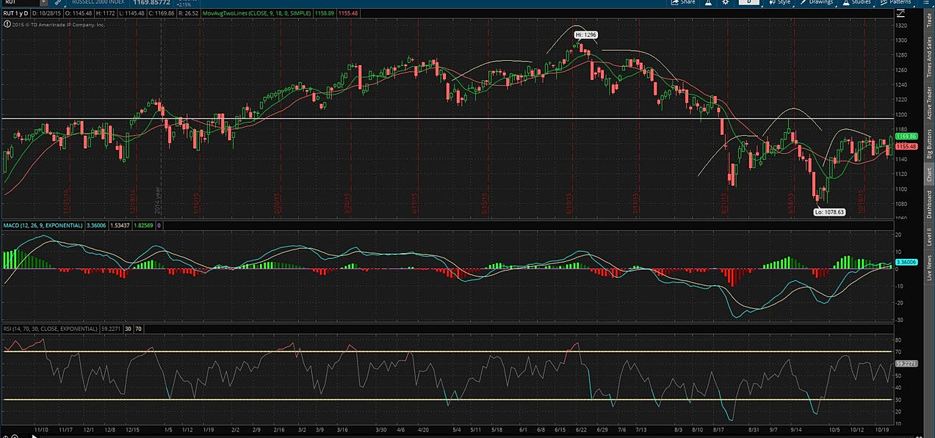Image resolution: width=935 pixels, height=438 pixels.
Task: Switch to the Trade side tab
Action: pyautogui.click(x=928, y=21)
